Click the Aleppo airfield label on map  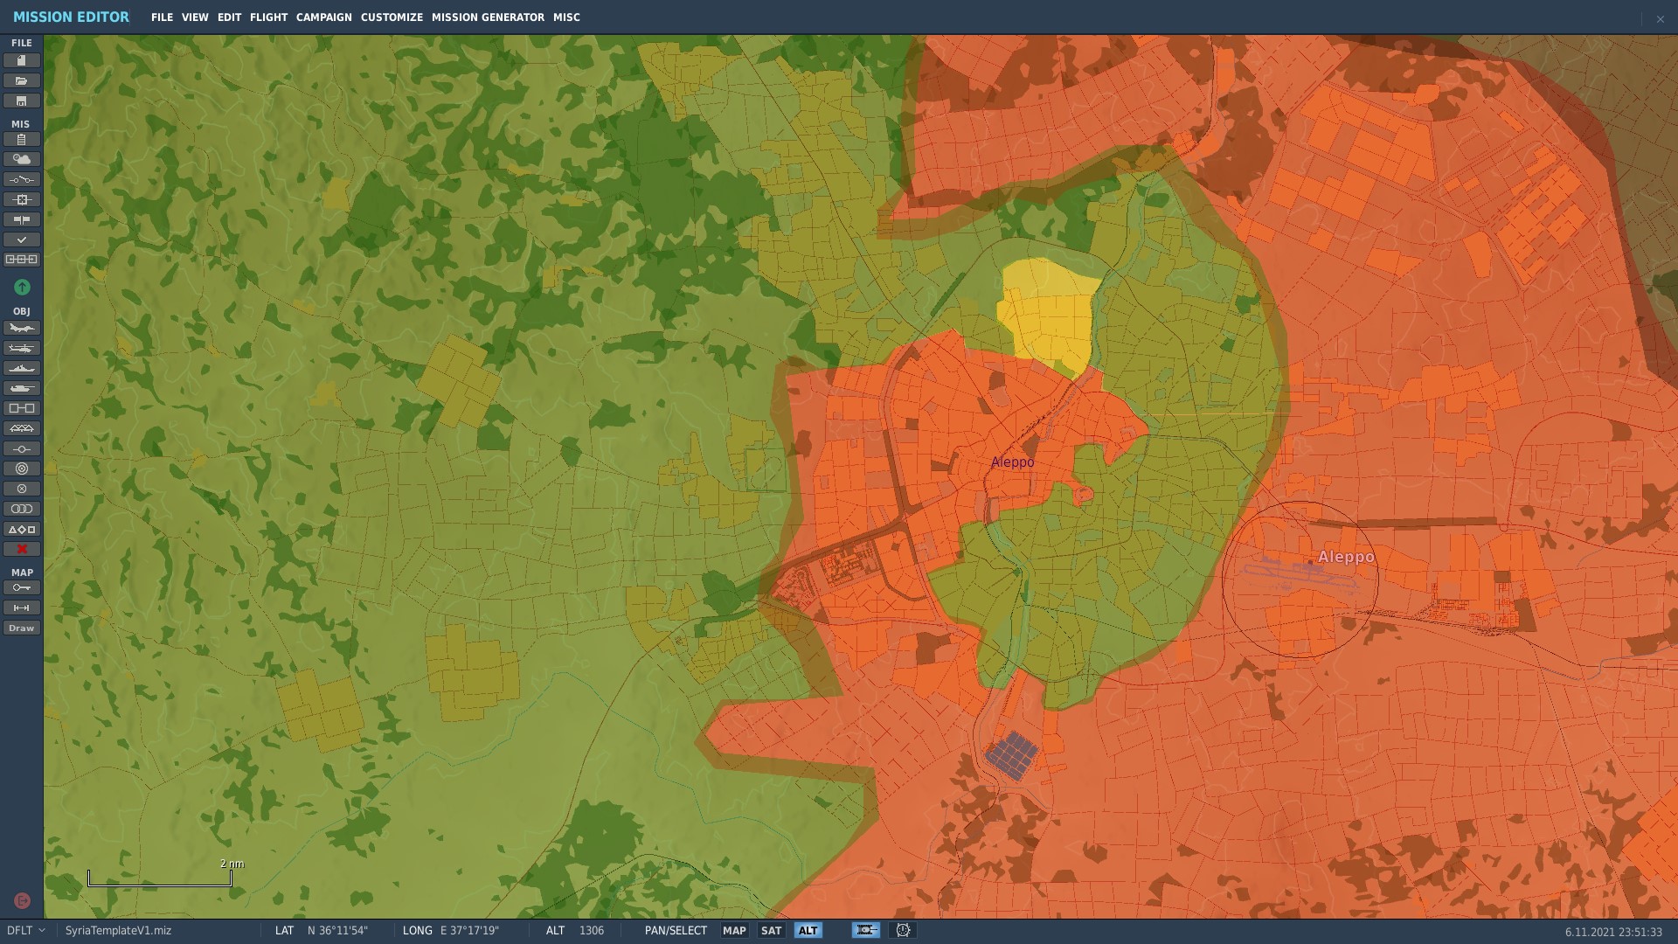pyautogui.click(x=1346, y=557)
